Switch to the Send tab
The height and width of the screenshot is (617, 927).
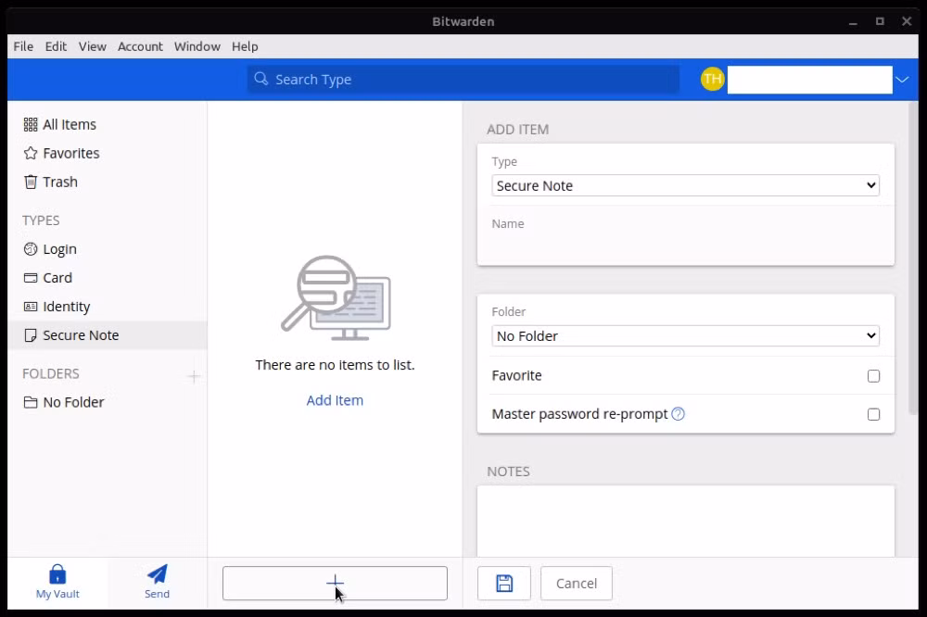[158, 584]
